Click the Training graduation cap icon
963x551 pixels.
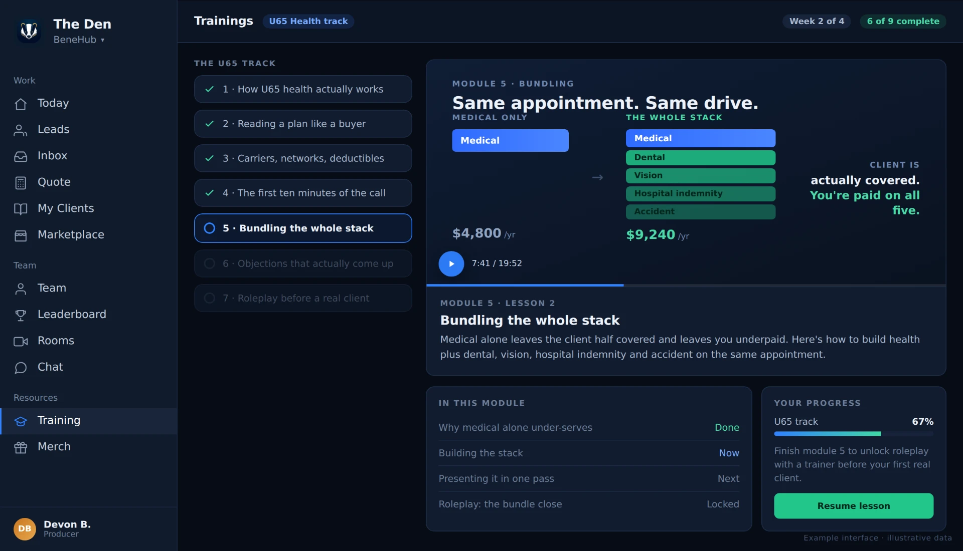[21, 421]
